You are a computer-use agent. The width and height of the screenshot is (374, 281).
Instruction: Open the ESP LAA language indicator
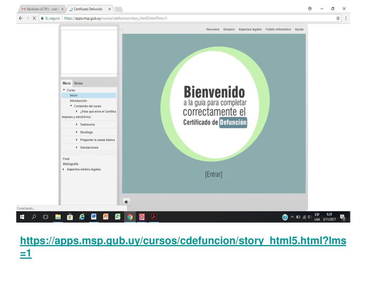point(317,217)
